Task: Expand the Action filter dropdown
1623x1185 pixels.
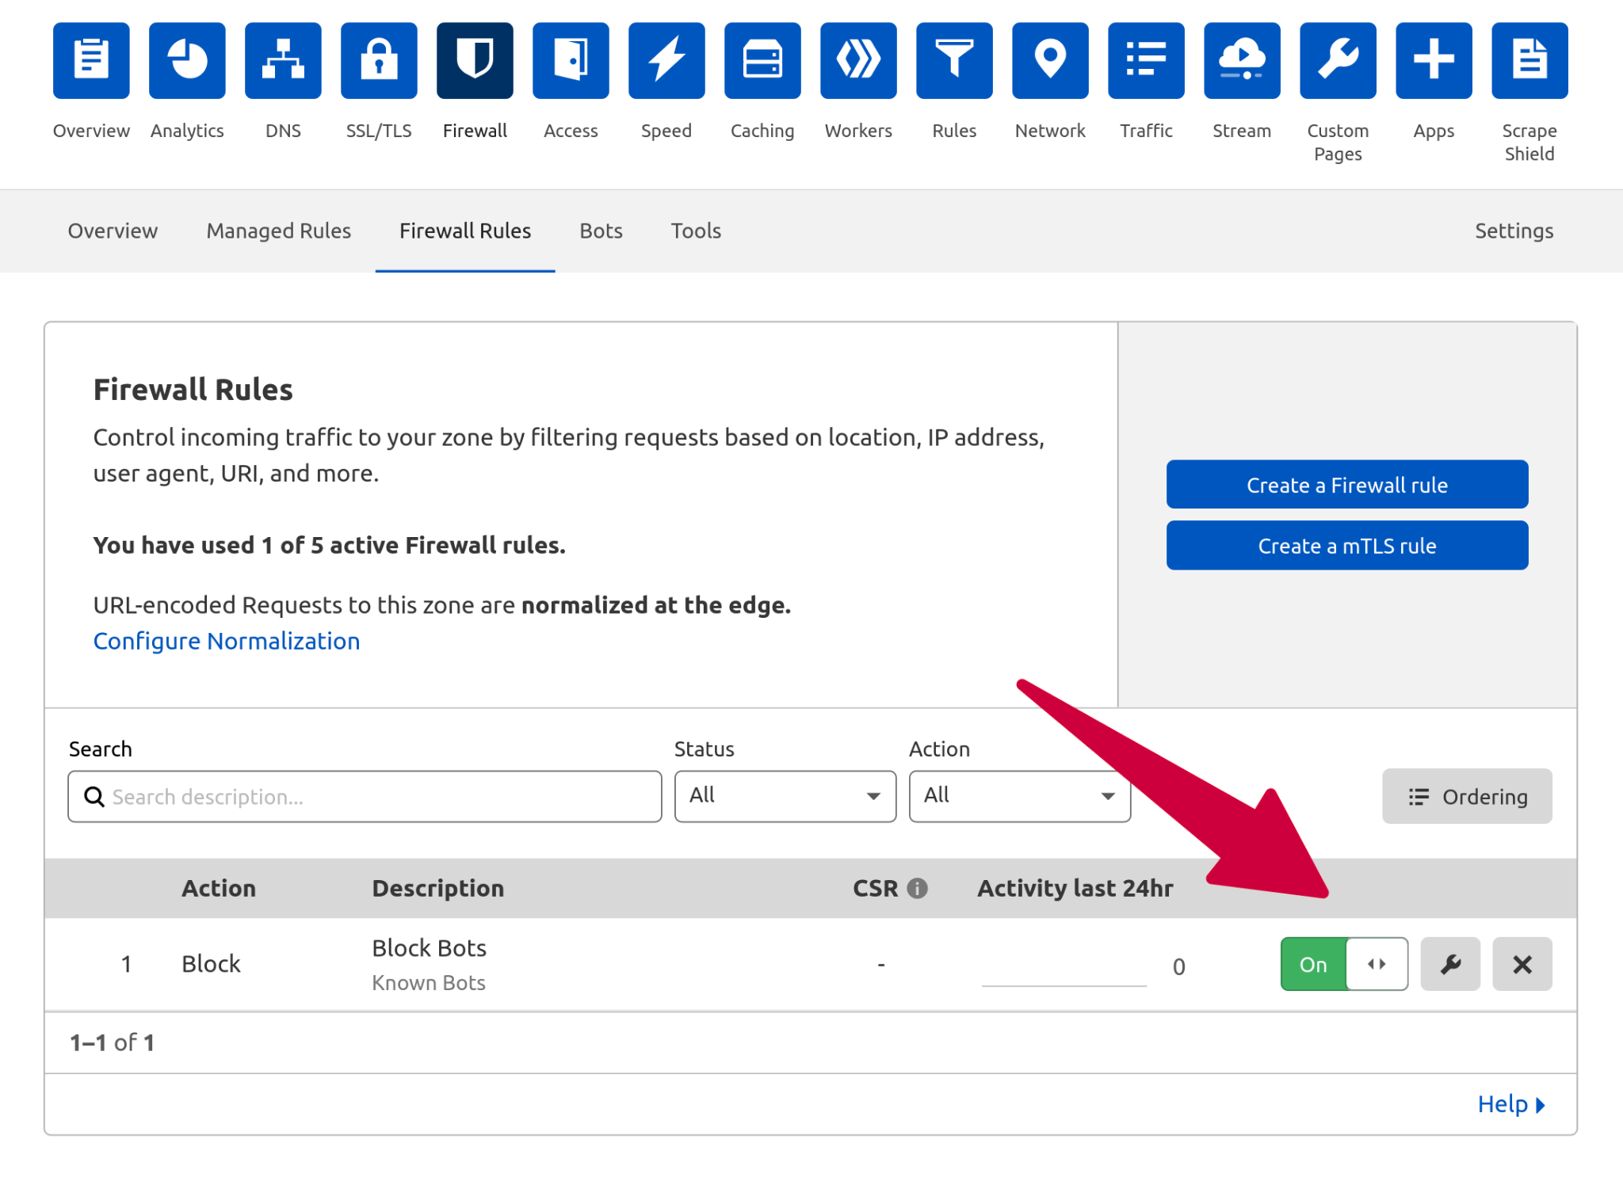Action: tap(1017, 796)
